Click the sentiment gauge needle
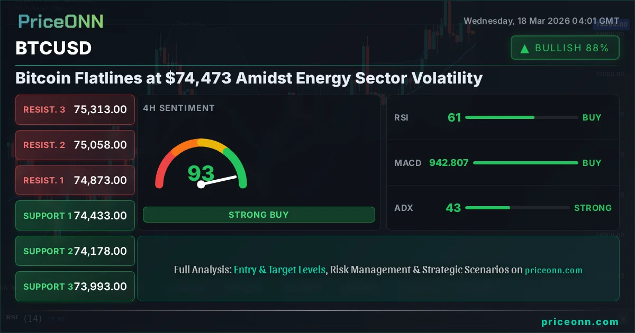635x333 pixels. point(219,180)
